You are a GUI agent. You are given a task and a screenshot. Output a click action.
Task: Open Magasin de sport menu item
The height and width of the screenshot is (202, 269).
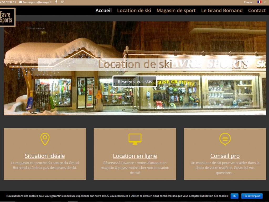click(176, 10)
